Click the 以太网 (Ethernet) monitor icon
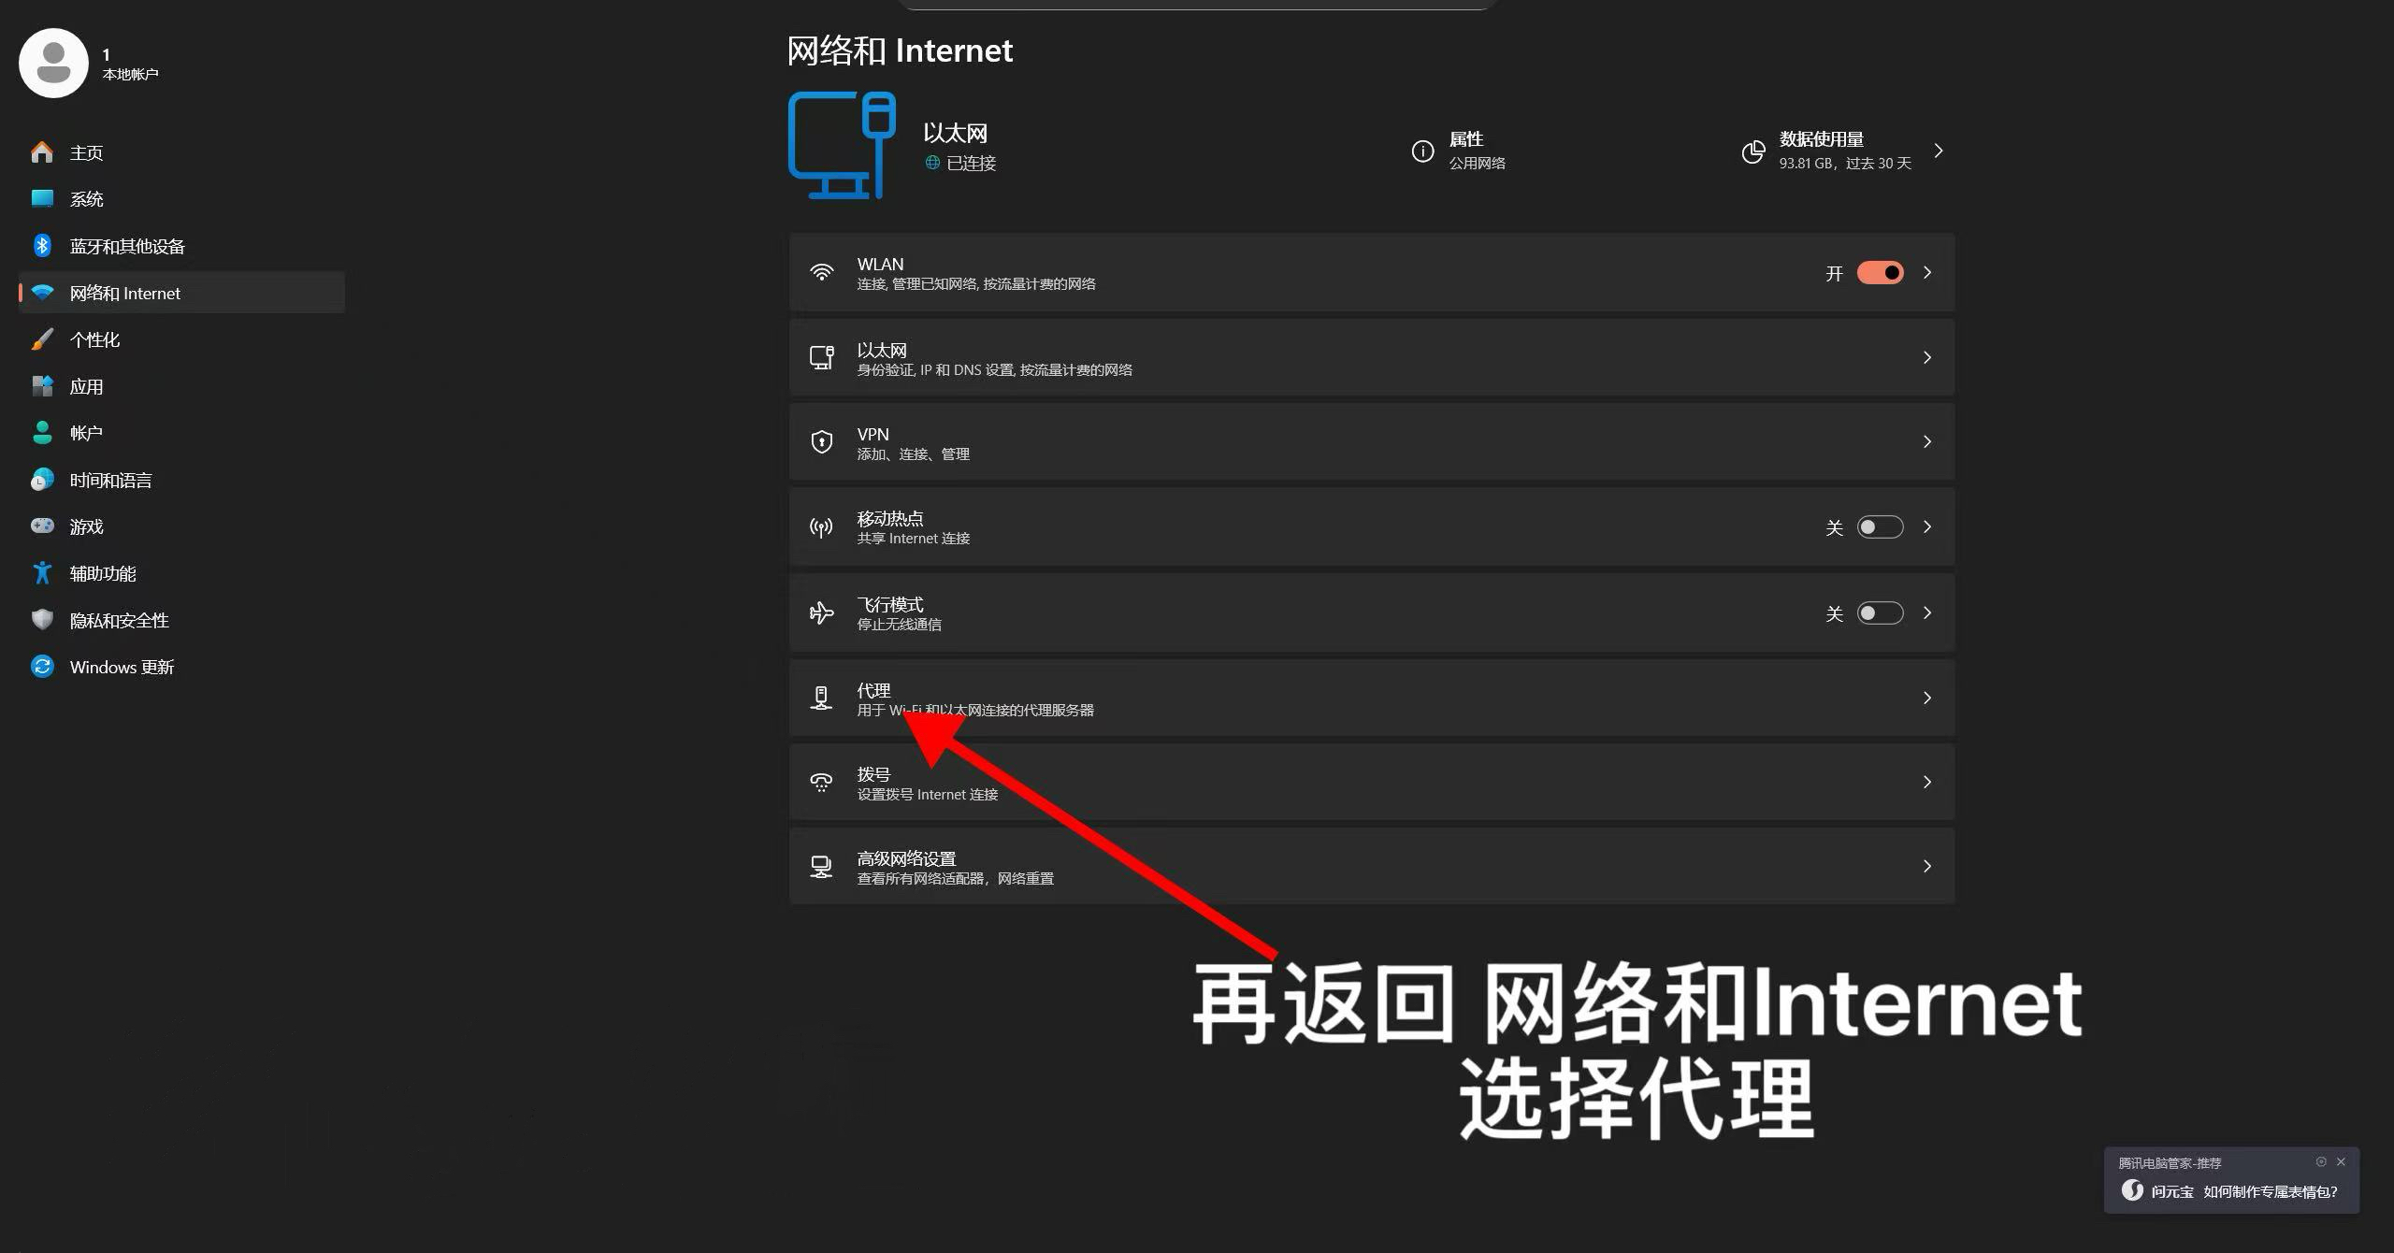Viewport: 2394px width, 1253px height. [821, 357]
